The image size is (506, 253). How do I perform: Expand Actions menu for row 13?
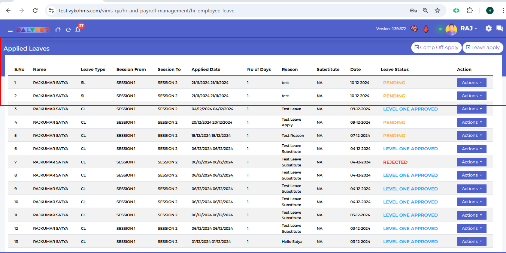(x=472, y=241)
